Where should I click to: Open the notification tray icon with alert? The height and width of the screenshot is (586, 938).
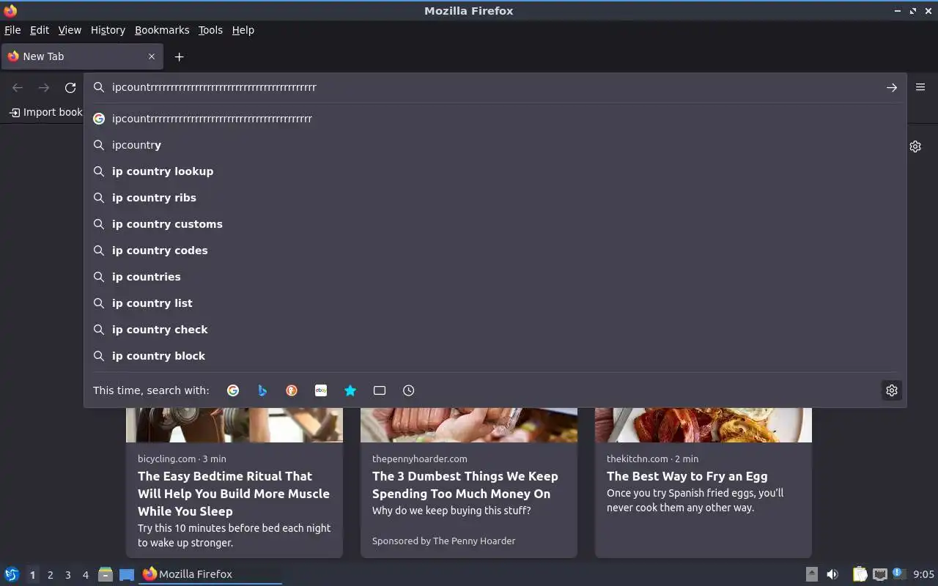point(899,574)
